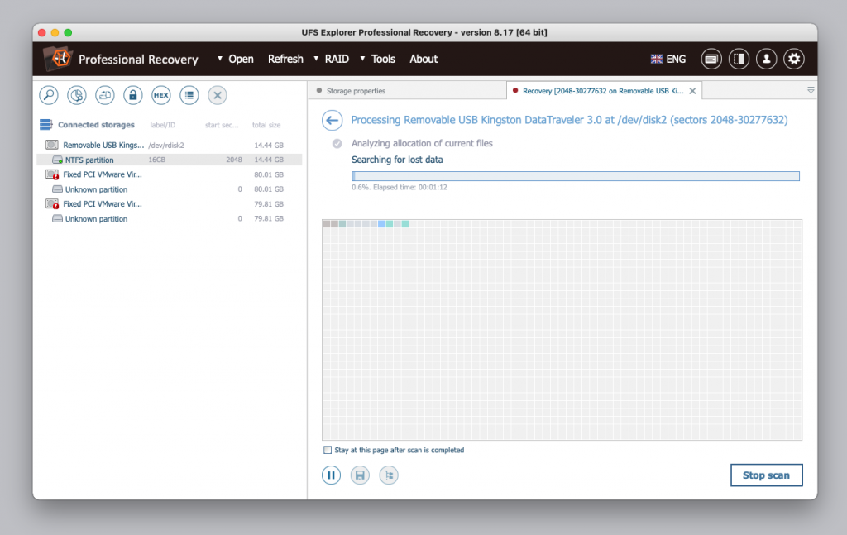Save the scan result with the disk icon
This screenshot has width=847, height=535.
click(x=360, y=475)
